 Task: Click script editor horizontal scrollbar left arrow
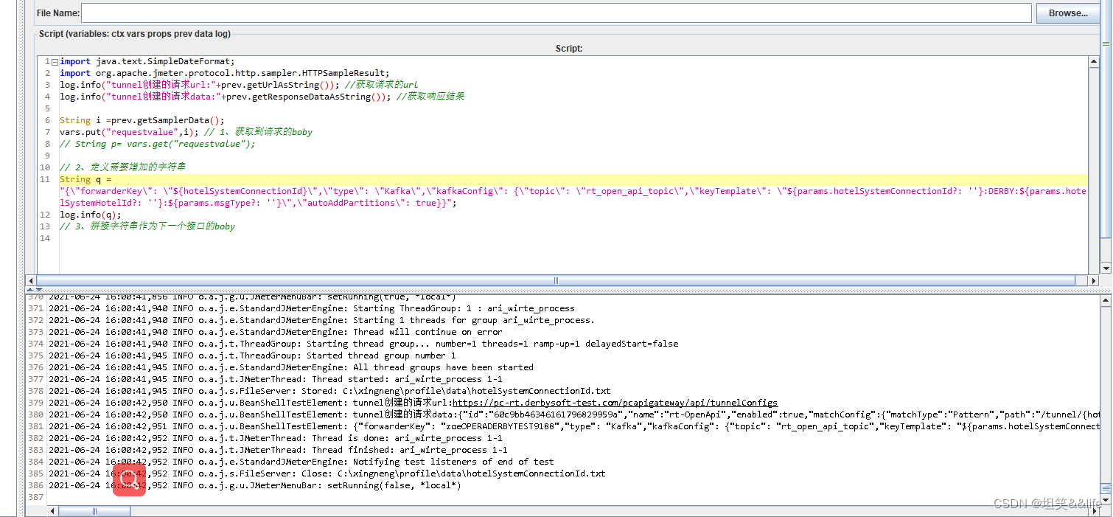tap(31, 280)
